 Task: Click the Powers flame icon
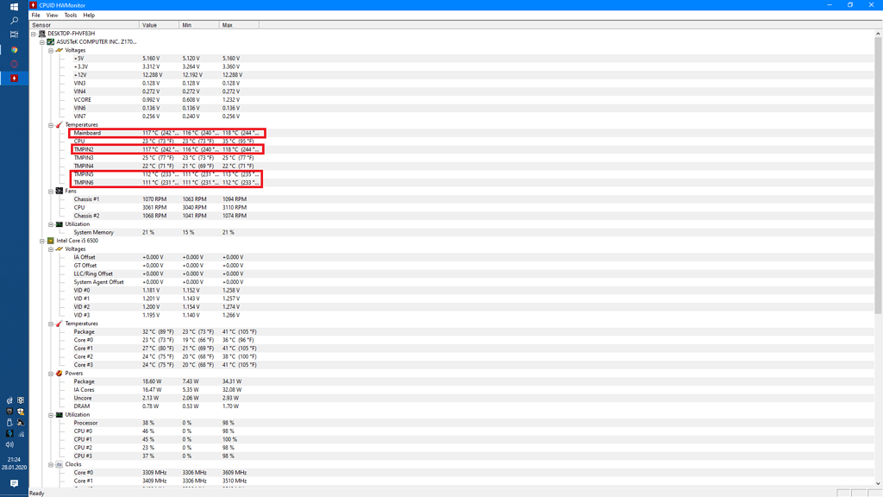coord(59,374)
